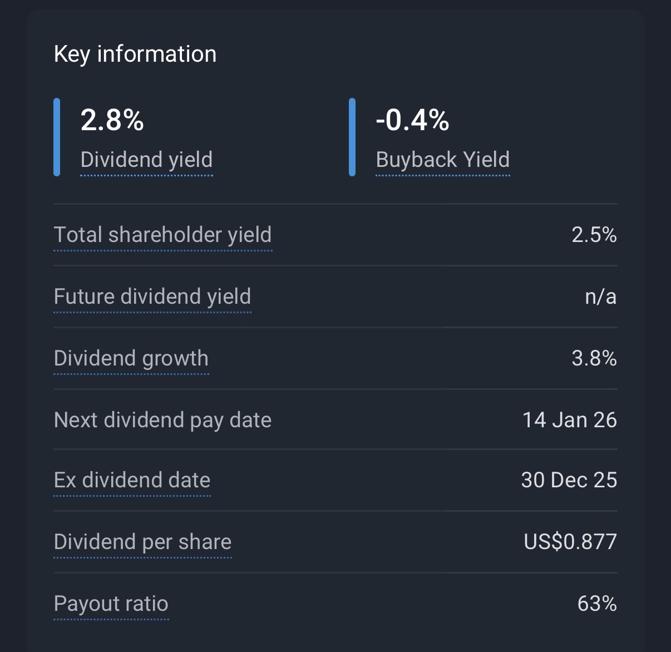Select the 2.5% total shareholder yield value

[594, 235]
